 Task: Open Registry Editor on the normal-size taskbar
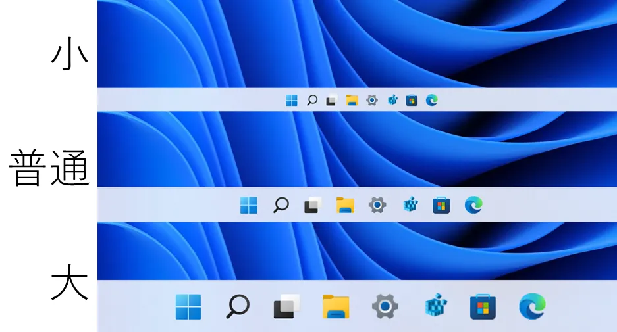[410, 204]
